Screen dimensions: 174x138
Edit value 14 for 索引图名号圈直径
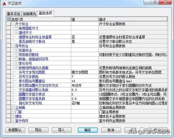point(85,81)
